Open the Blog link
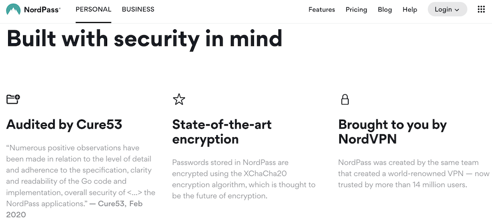This screenshot has height=223, width=492. click(x=385, y=10)
